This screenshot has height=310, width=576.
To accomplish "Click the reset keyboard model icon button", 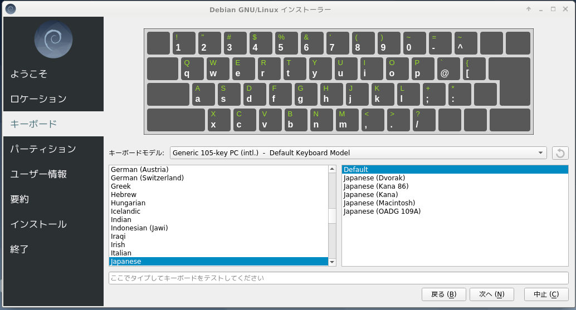I will coord(560,153).
